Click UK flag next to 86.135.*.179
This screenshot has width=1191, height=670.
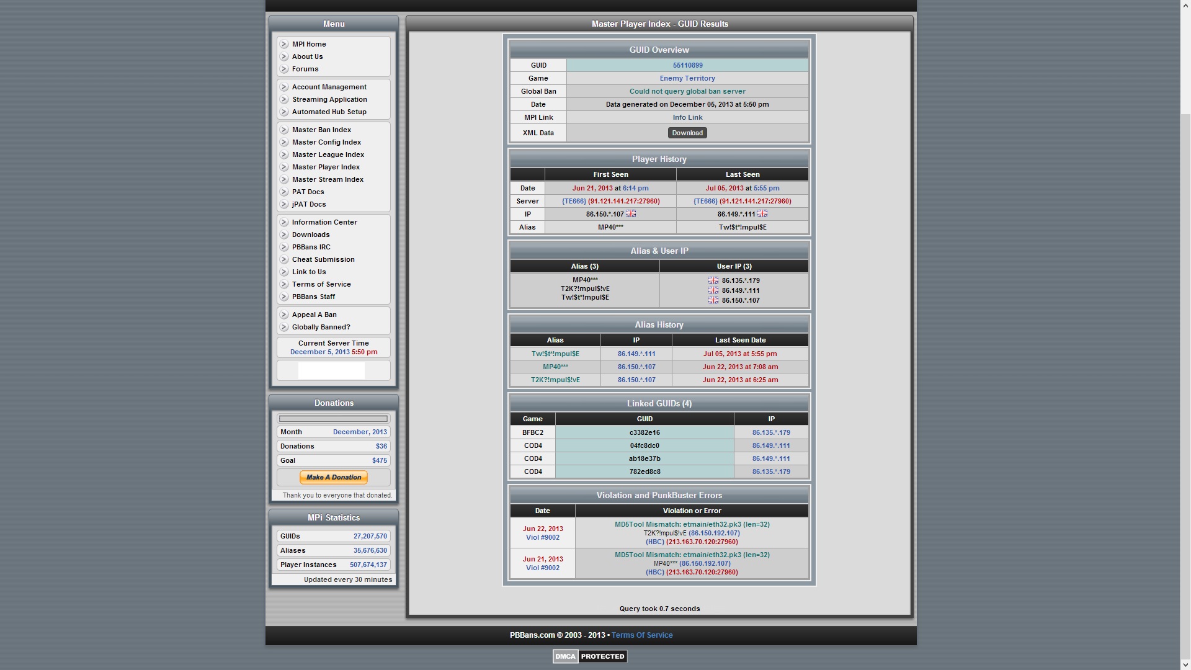point(713,280)
